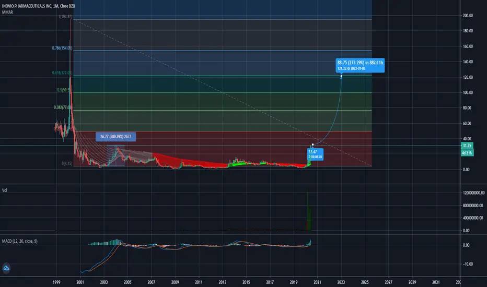Select the 88.75 (273.29%) projection tooltip
Viewport: 487px width, 287px height.
[360, 65]
